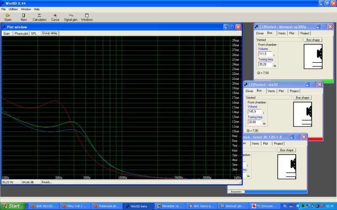Click the Open toolbar icon
The width and height of the screenshot is (337, 210).
(x=8, y=17)
